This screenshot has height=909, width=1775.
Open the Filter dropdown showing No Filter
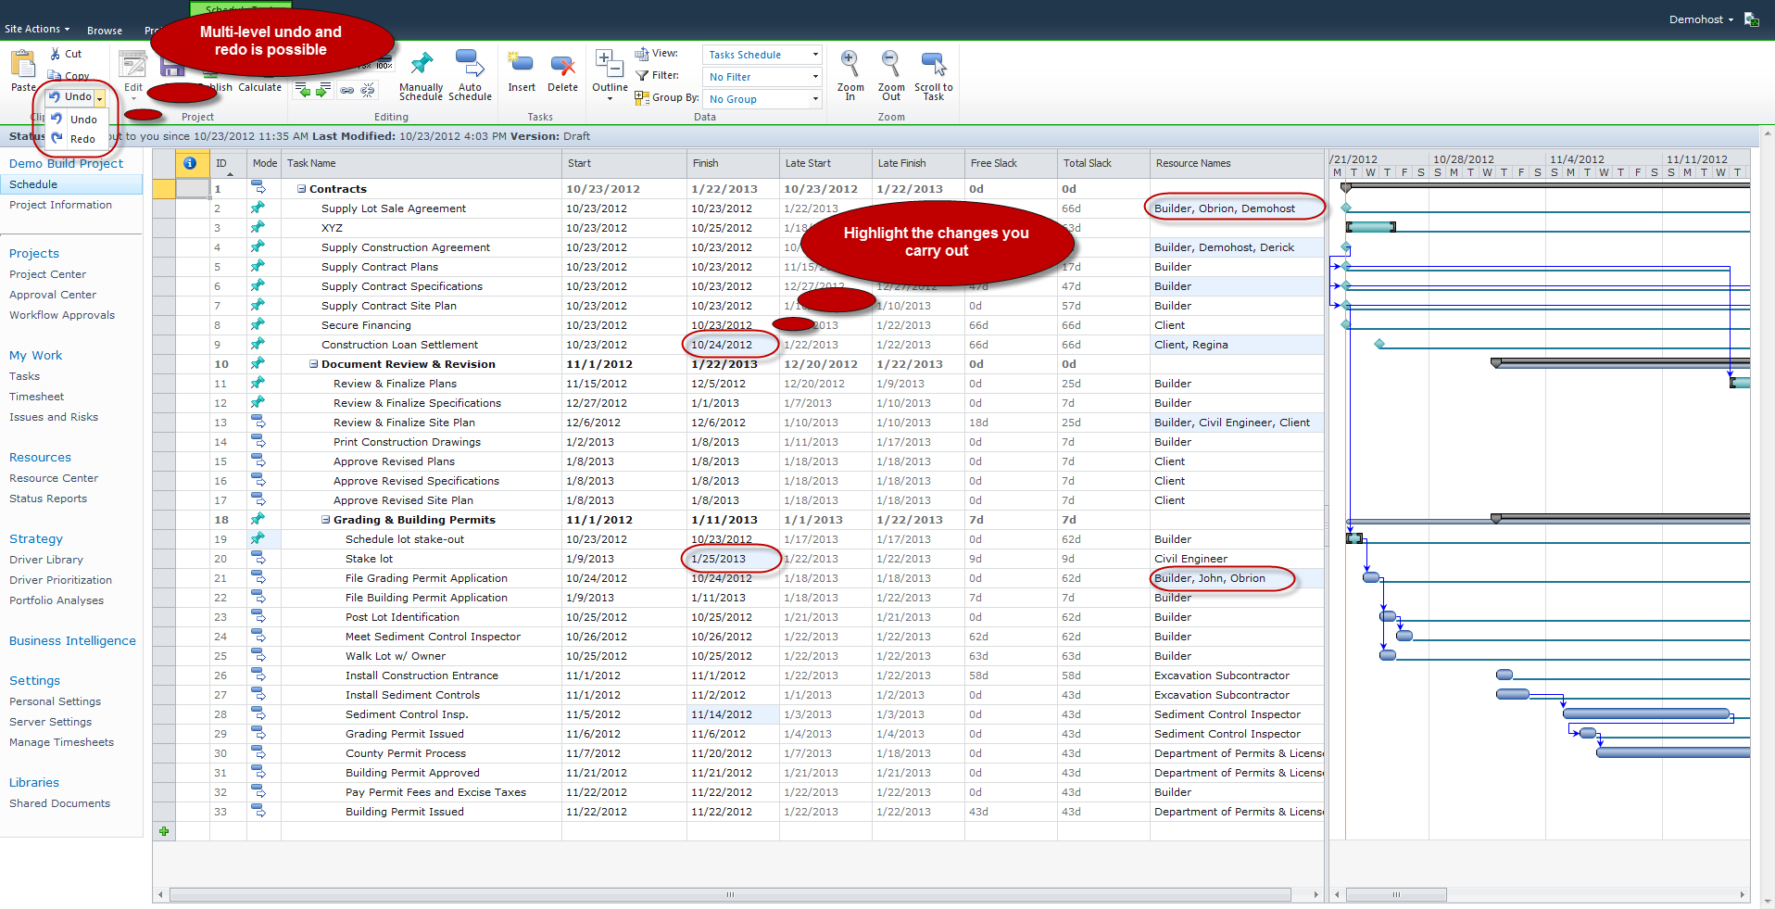[x=762, y=77]
